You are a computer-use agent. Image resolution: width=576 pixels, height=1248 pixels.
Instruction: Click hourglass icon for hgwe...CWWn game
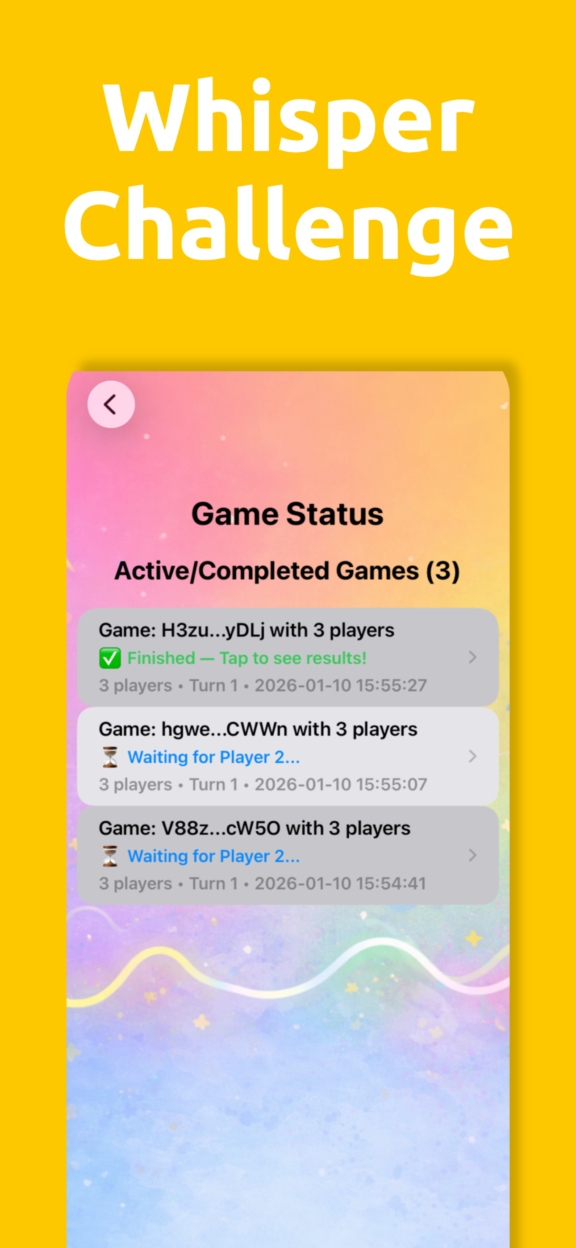110,757
